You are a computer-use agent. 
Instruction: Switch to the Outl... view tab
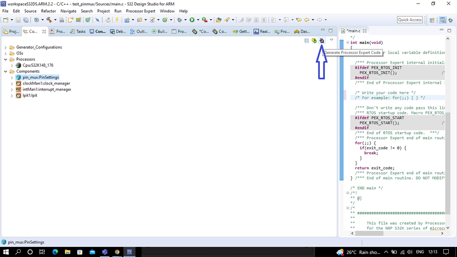pyautogui.click(x=139, y=32)
